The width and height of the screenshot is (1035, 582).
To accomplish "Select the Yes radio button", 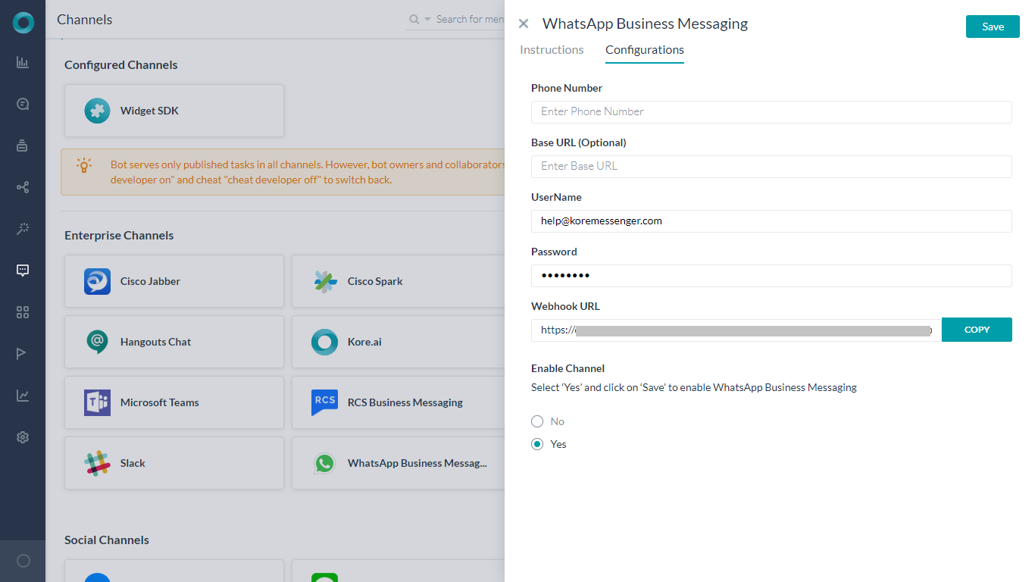I will point(537,444).
